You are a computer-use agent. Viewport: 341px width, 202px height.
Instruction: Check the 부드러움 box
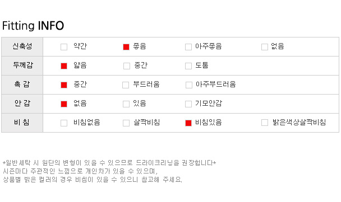tap(126, 85)
